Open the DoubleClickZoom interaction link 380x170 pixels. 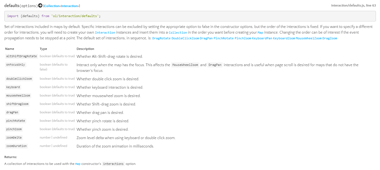coord(185,38)
